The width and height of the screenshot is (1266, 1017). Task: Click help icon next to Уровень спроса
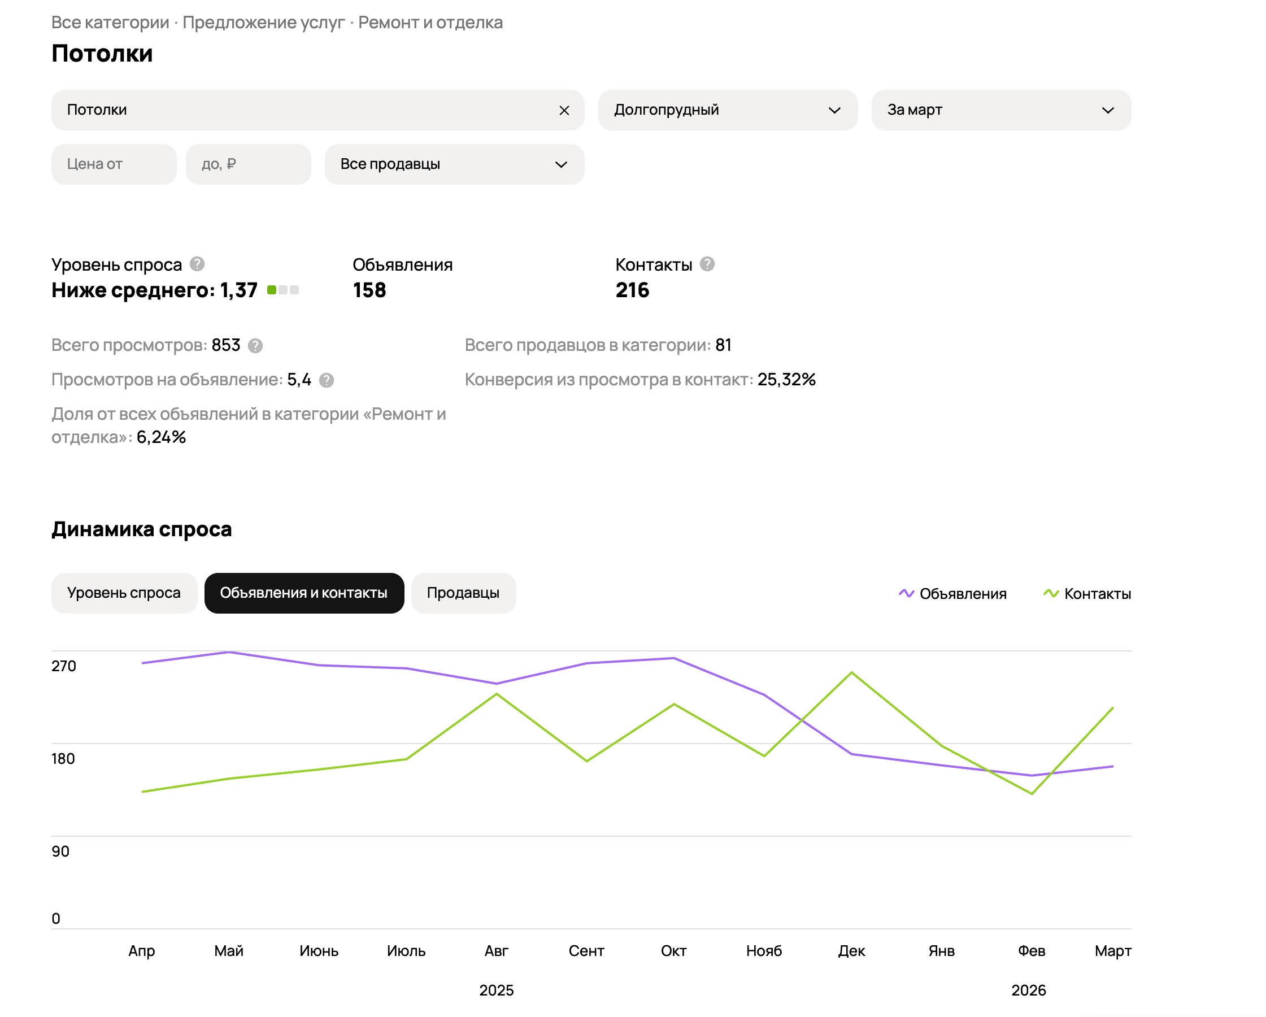197,264
